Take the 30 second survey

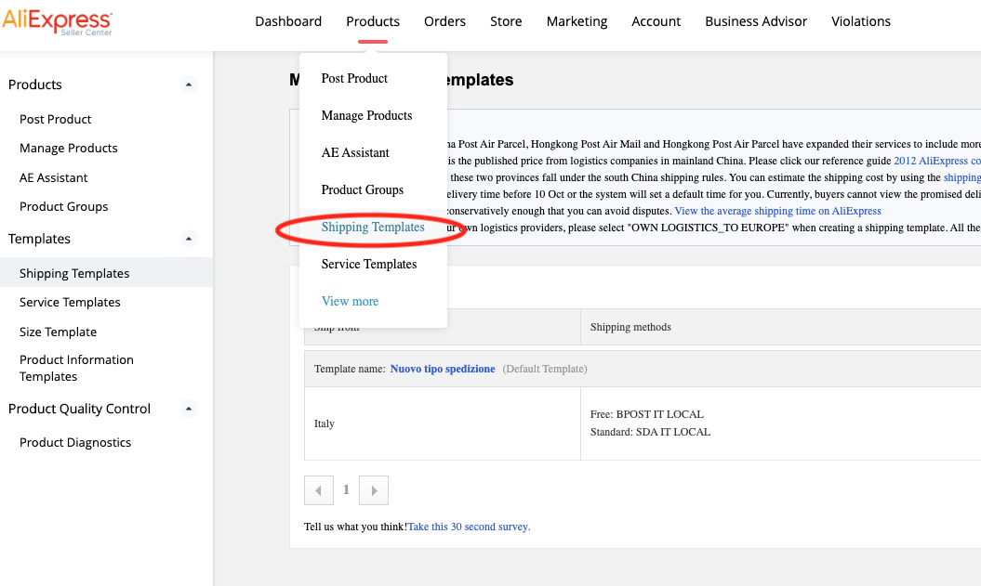469,527
